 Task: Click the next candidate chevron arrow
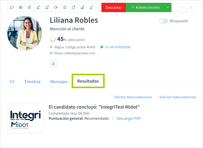pos(191,7)
